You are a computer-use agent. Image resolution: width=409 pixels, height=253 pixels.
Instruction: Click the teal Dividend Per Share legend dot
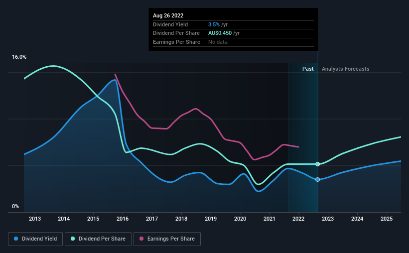coord(73,239)
